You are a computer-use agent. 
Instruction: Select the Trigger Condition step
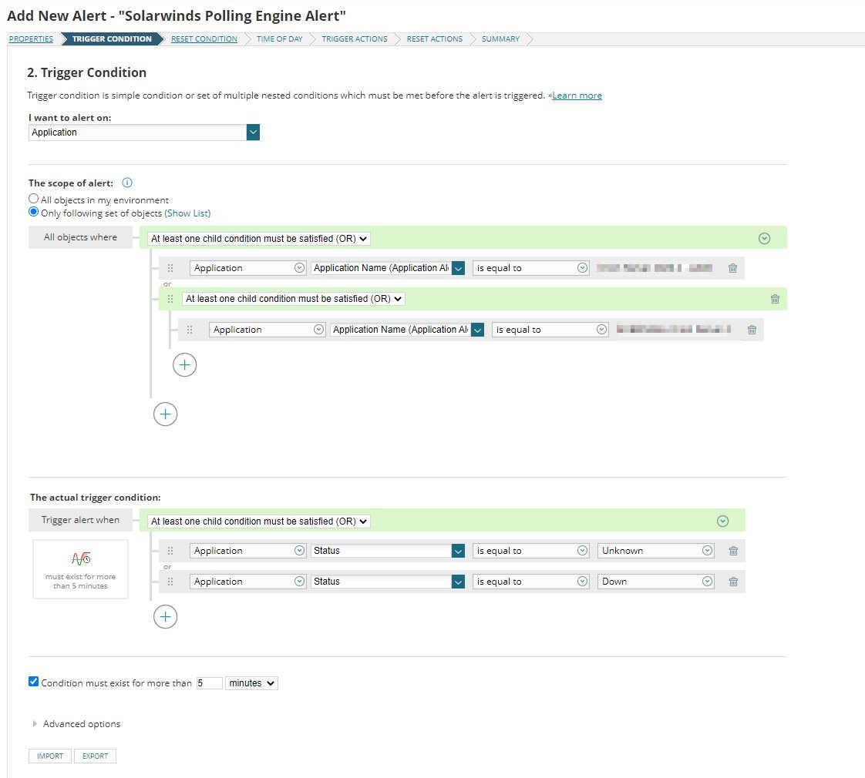point(112,39)
